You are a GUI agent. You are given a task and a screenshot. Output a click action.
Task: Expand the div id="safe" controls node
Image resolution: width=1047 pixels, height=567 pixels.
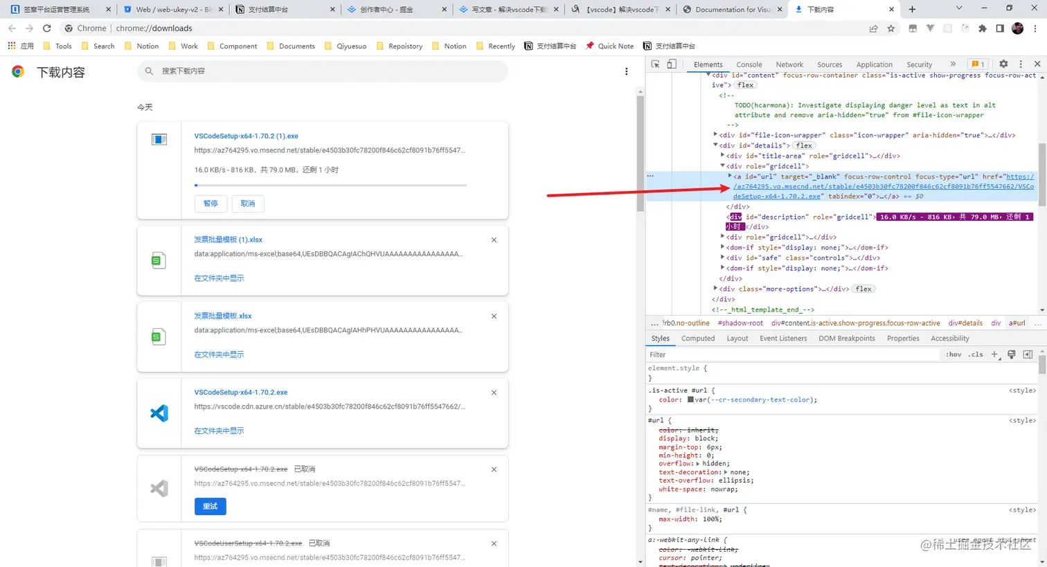(x=723, y=258)
